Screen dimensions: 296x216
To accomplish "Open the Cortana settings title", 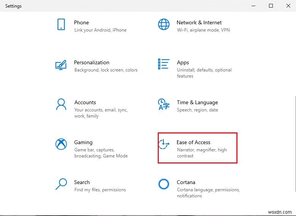I will [x=186, y=182].
